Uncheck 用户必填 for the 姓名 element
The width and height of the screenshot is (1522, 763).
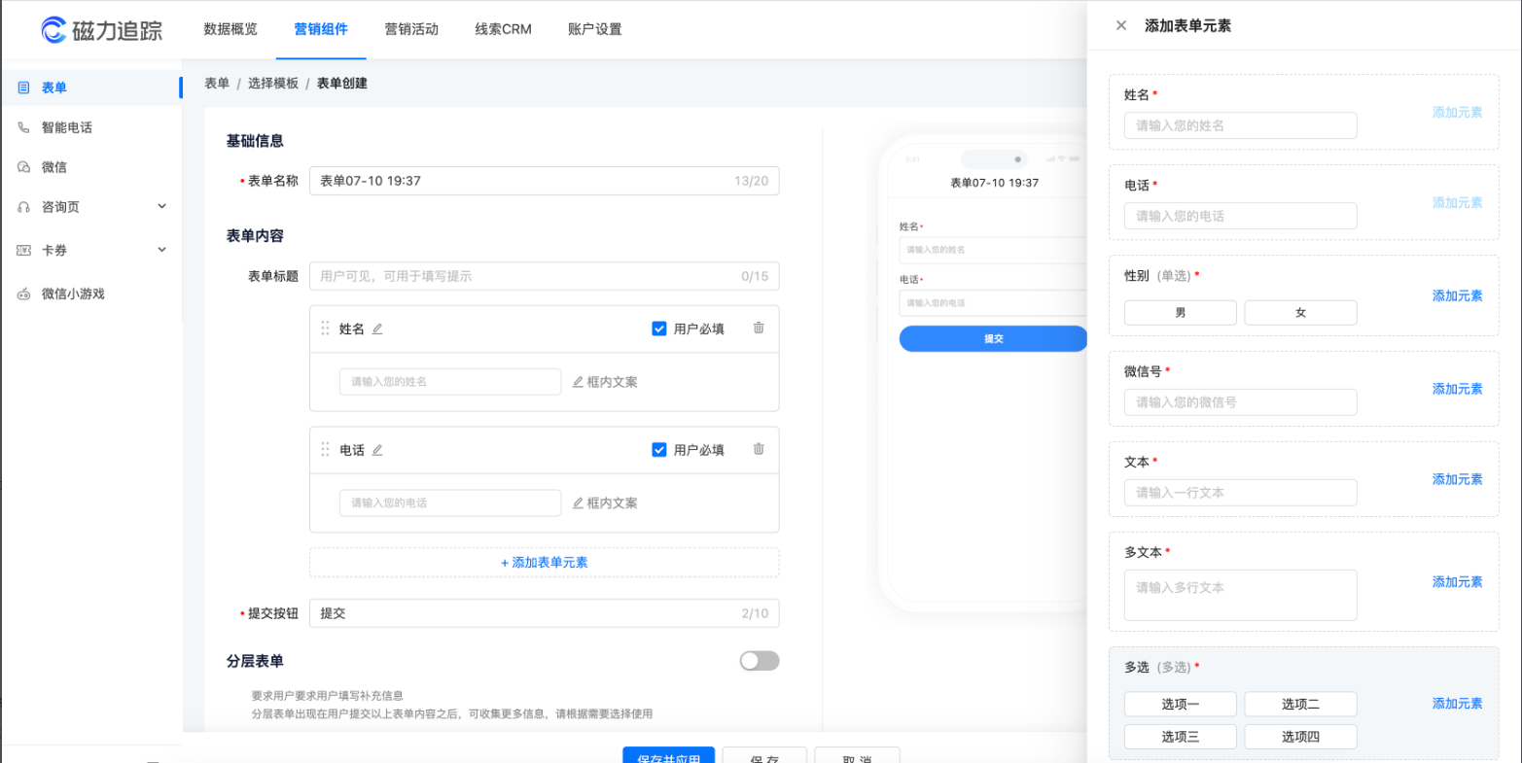click(658, 329)
